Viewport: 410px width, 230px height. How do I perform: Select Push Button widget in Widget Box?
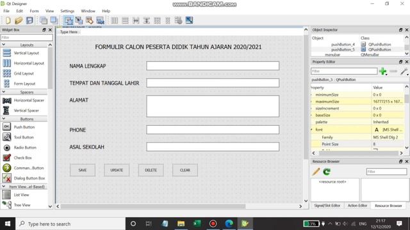tap(24, 127)
